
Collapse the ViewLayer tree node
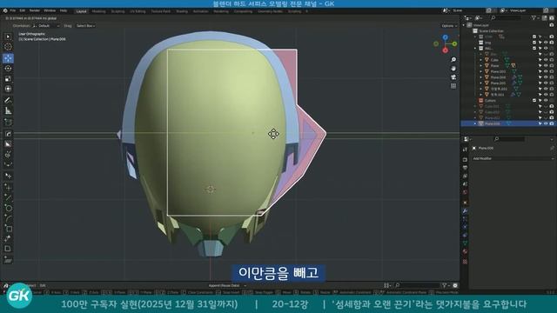click(x=464, y=25)
